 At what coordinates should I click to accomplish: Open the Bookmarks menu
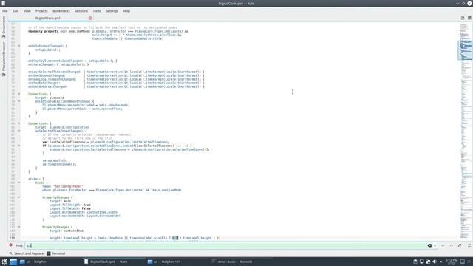[61, 11]
